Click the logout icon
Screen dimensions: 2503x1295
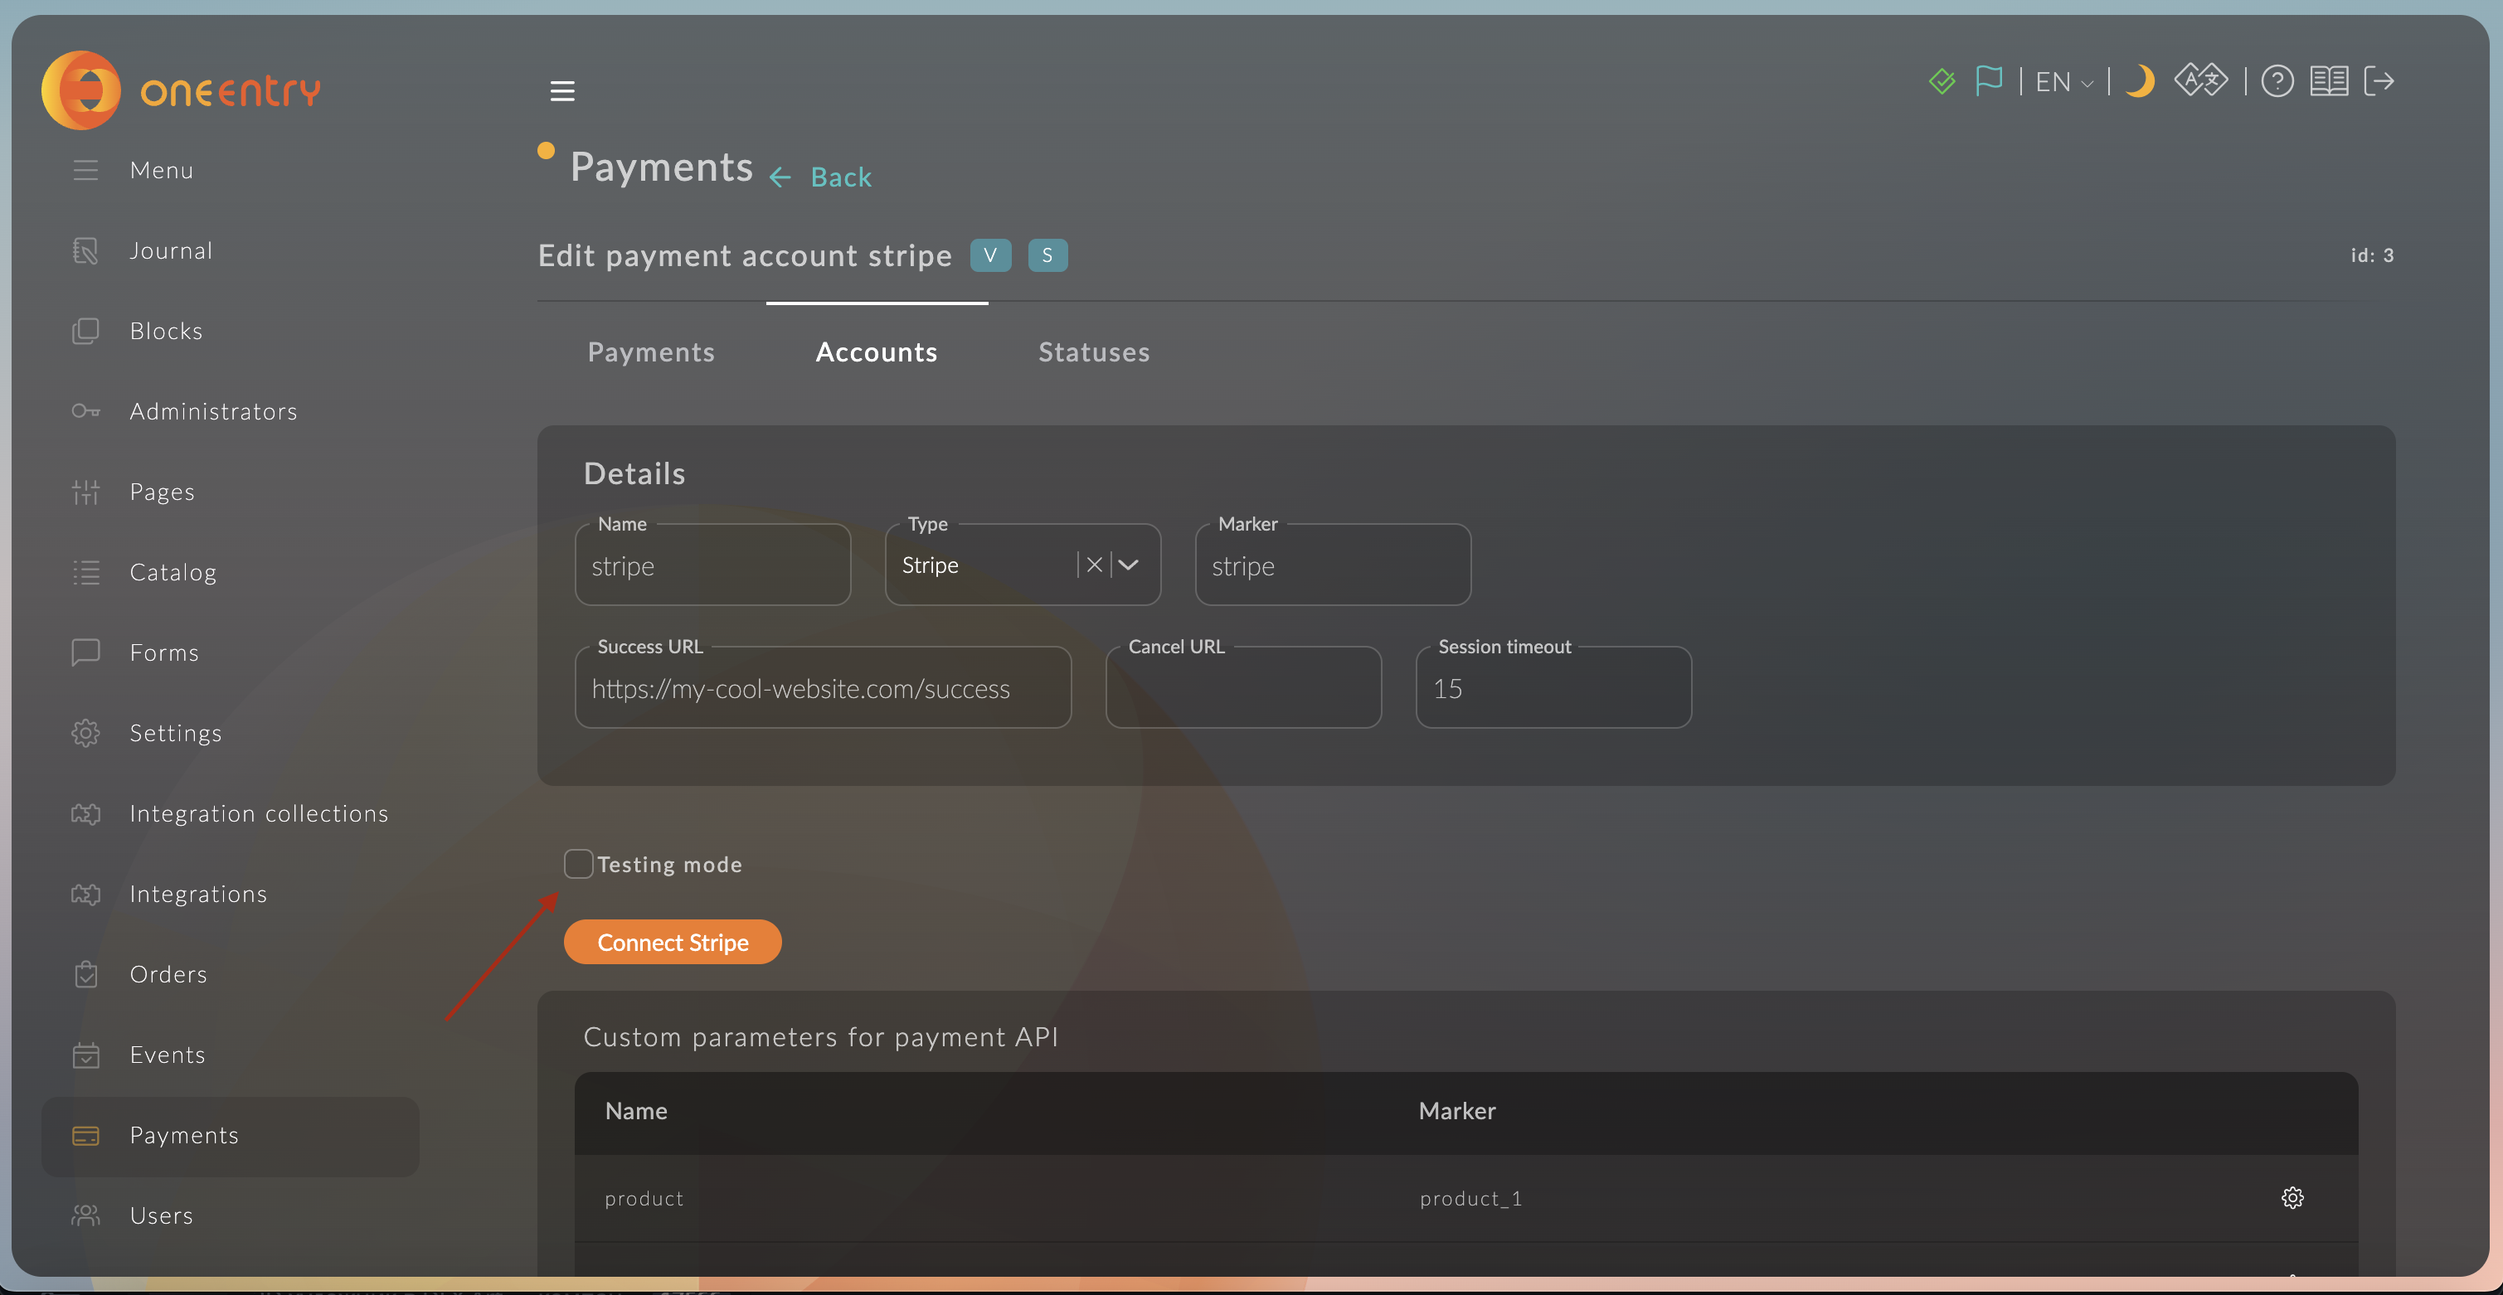(x=2379, y=81)
